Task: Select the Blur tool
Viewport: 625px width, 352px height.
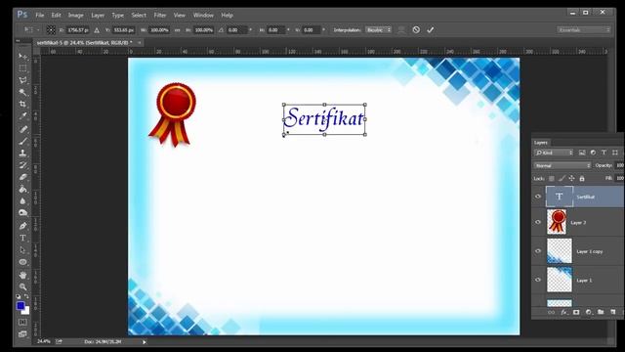Action: point(22,200)
